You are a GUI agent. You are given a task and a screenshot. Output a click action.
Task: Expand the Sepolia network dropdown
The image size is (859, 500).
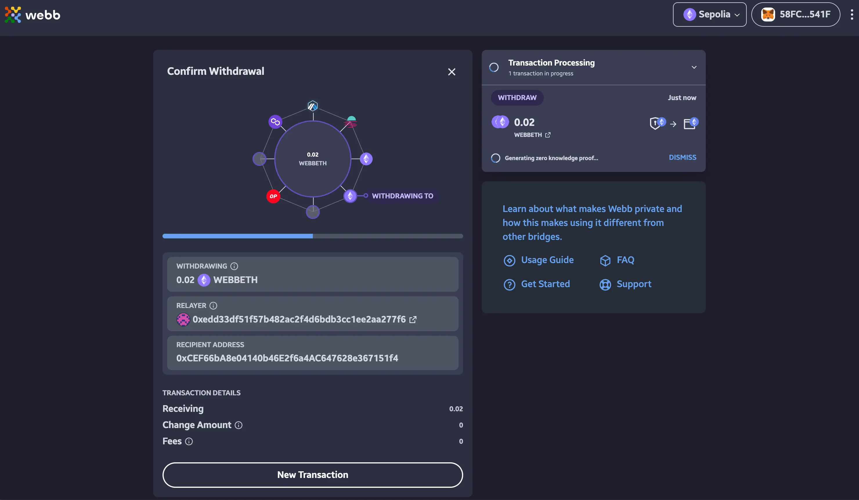[710, 14]
